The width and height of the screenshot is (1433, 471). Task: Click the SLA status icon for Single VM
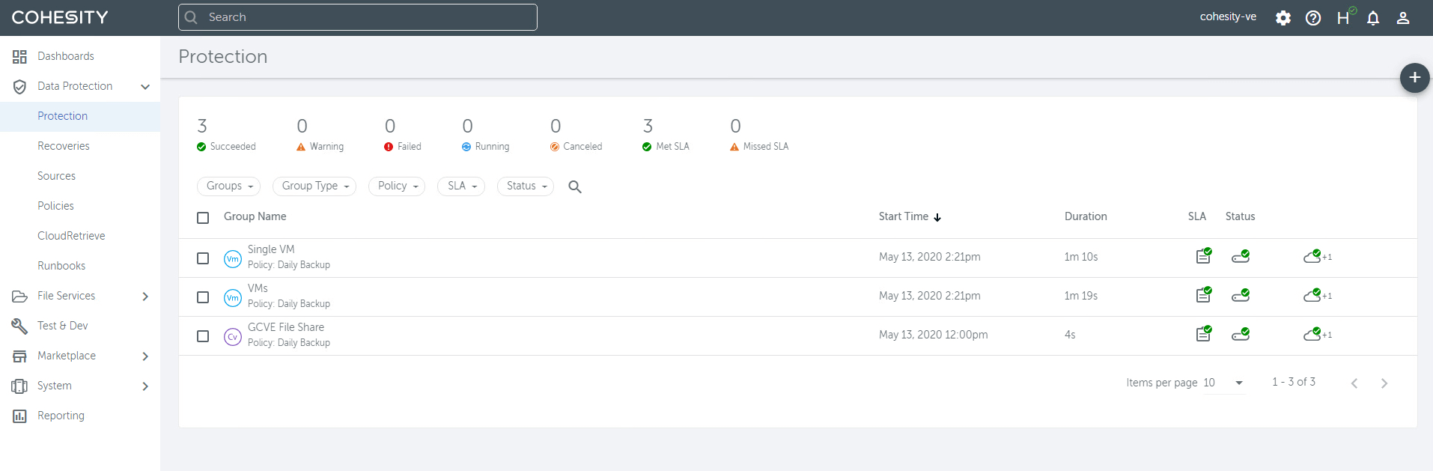tap(1203, 256)
